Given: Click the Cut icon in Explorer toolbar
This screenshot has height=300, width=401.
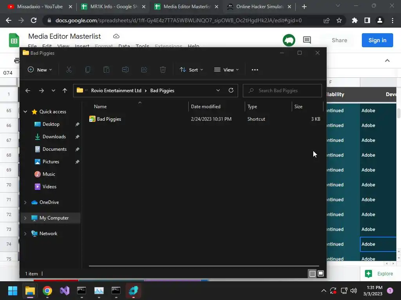Looking at the screenshot, I should pyautogui.click(x=69, y=70).
